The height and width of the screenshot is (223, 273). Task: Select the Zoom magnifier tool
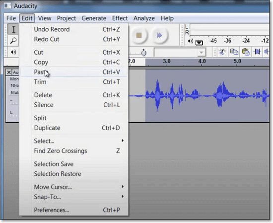coord(13,40)
